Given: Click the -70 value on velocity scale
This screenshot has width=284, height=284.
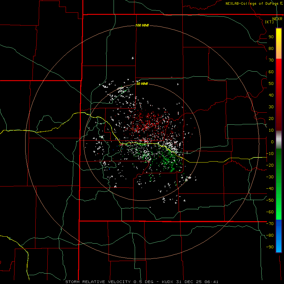Looking at the screenshot, I should [x=270, y=224].
